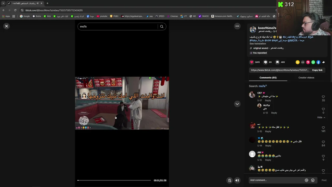The height and width of the screenshot is (187, 332).
Task: Open the Kick bookmark
Action: pos(47,16)
